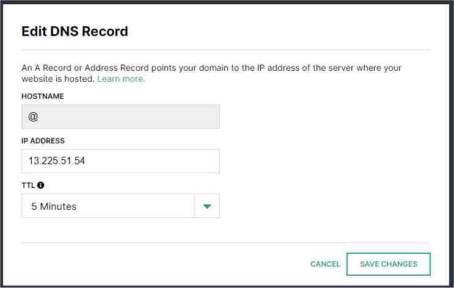
Task: Click the A Record description paragraph
Action: pos(211,73)
